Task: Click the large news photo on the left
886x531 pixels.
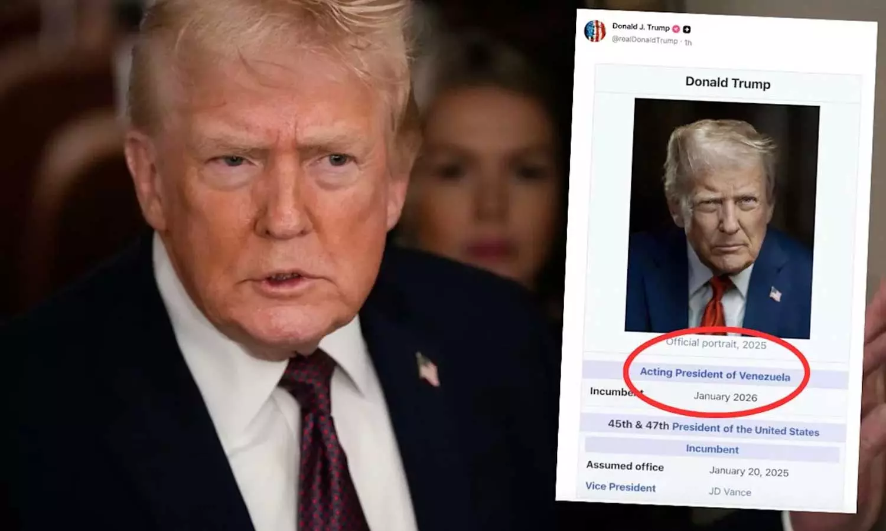Action: (x=278, y=265)
